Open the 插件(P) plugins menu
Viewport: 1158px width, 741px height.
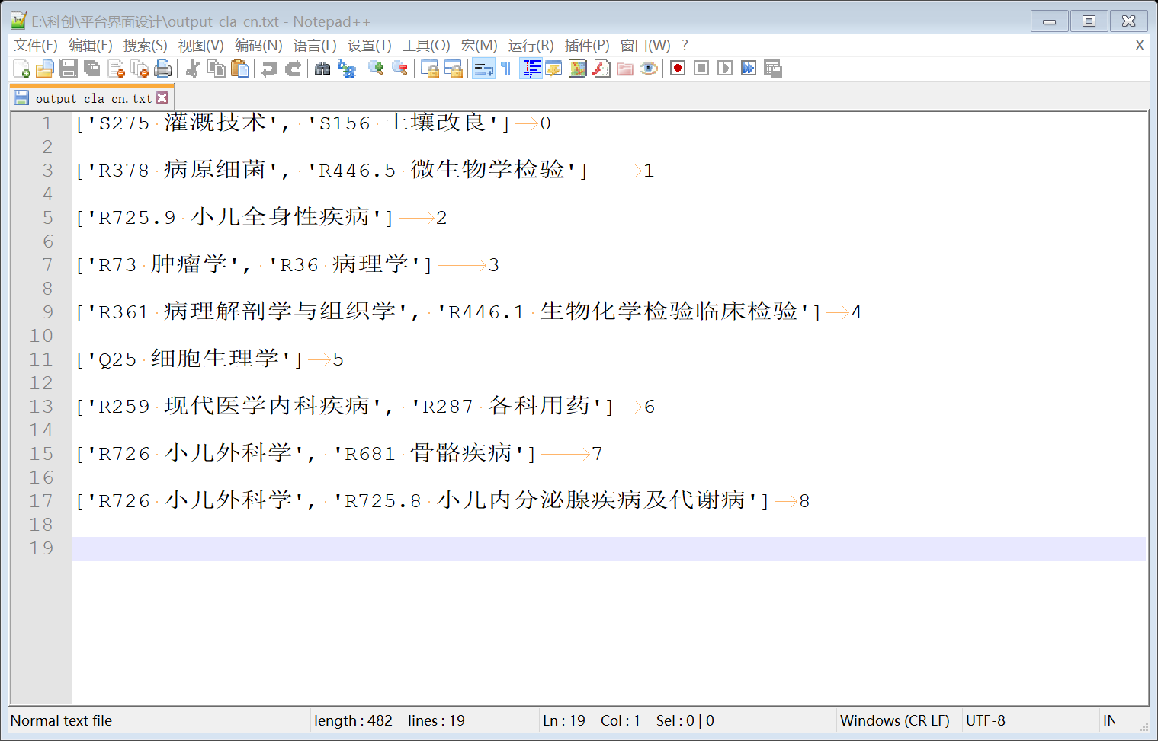(586, 46)
